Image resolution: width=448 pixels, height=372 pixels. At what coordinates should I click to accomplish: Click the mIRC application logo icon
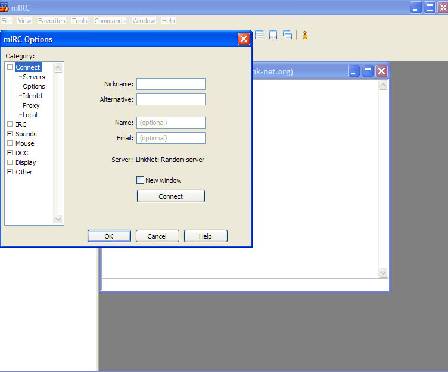click(4, 7)
